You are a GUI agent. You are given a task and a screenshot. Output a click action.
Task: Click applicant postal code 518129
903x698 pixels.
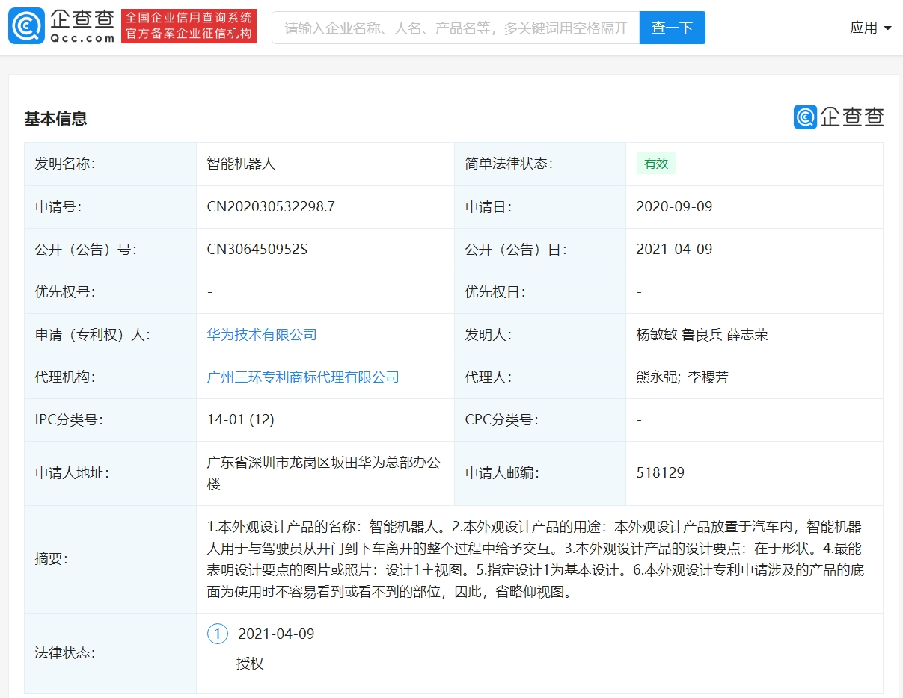point(660,473)
